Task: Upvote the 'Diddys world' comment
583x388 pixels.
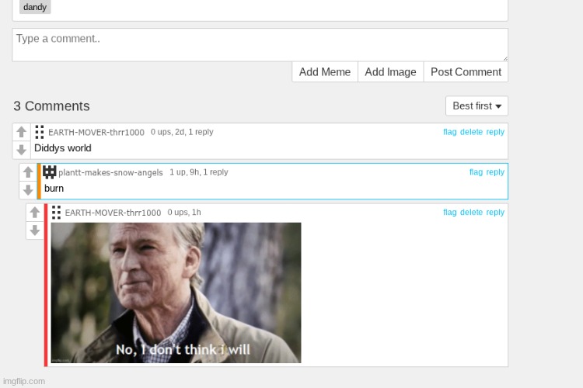Action: pos(22,132)
